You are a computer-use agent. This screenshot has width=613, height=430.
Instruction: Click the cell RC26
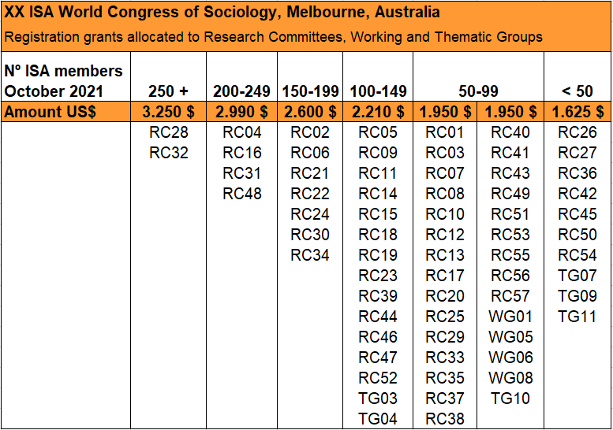point(577,132)
